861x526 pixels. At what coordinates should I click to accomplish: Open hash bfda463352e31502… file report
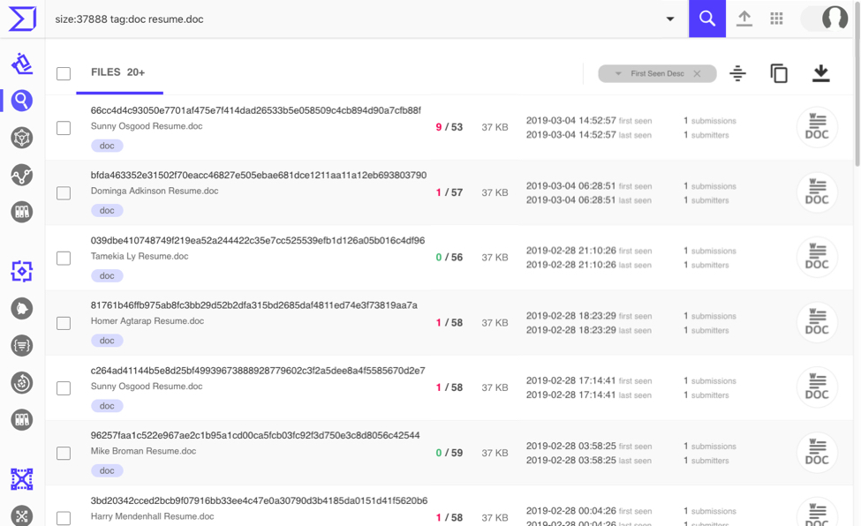(259, 175)
